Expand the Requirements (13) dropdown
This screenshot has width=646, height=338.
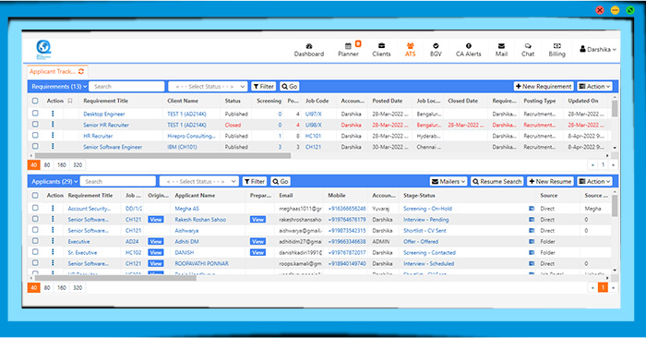pyautogui.click(x=59, y=87)
